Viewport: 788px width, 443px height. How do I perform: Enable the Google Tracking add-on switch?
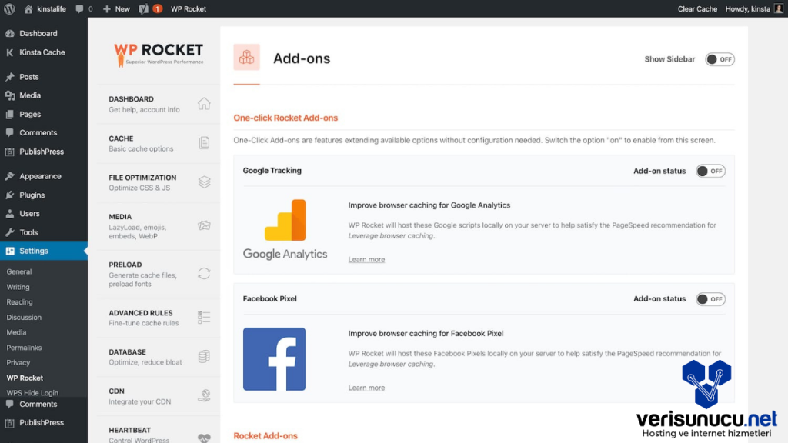[710, 171]
